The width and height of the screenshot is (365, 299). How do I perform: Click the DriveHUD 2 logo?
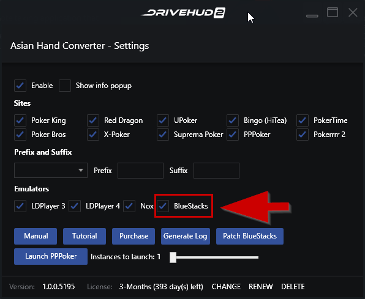[x=184, y=13]
